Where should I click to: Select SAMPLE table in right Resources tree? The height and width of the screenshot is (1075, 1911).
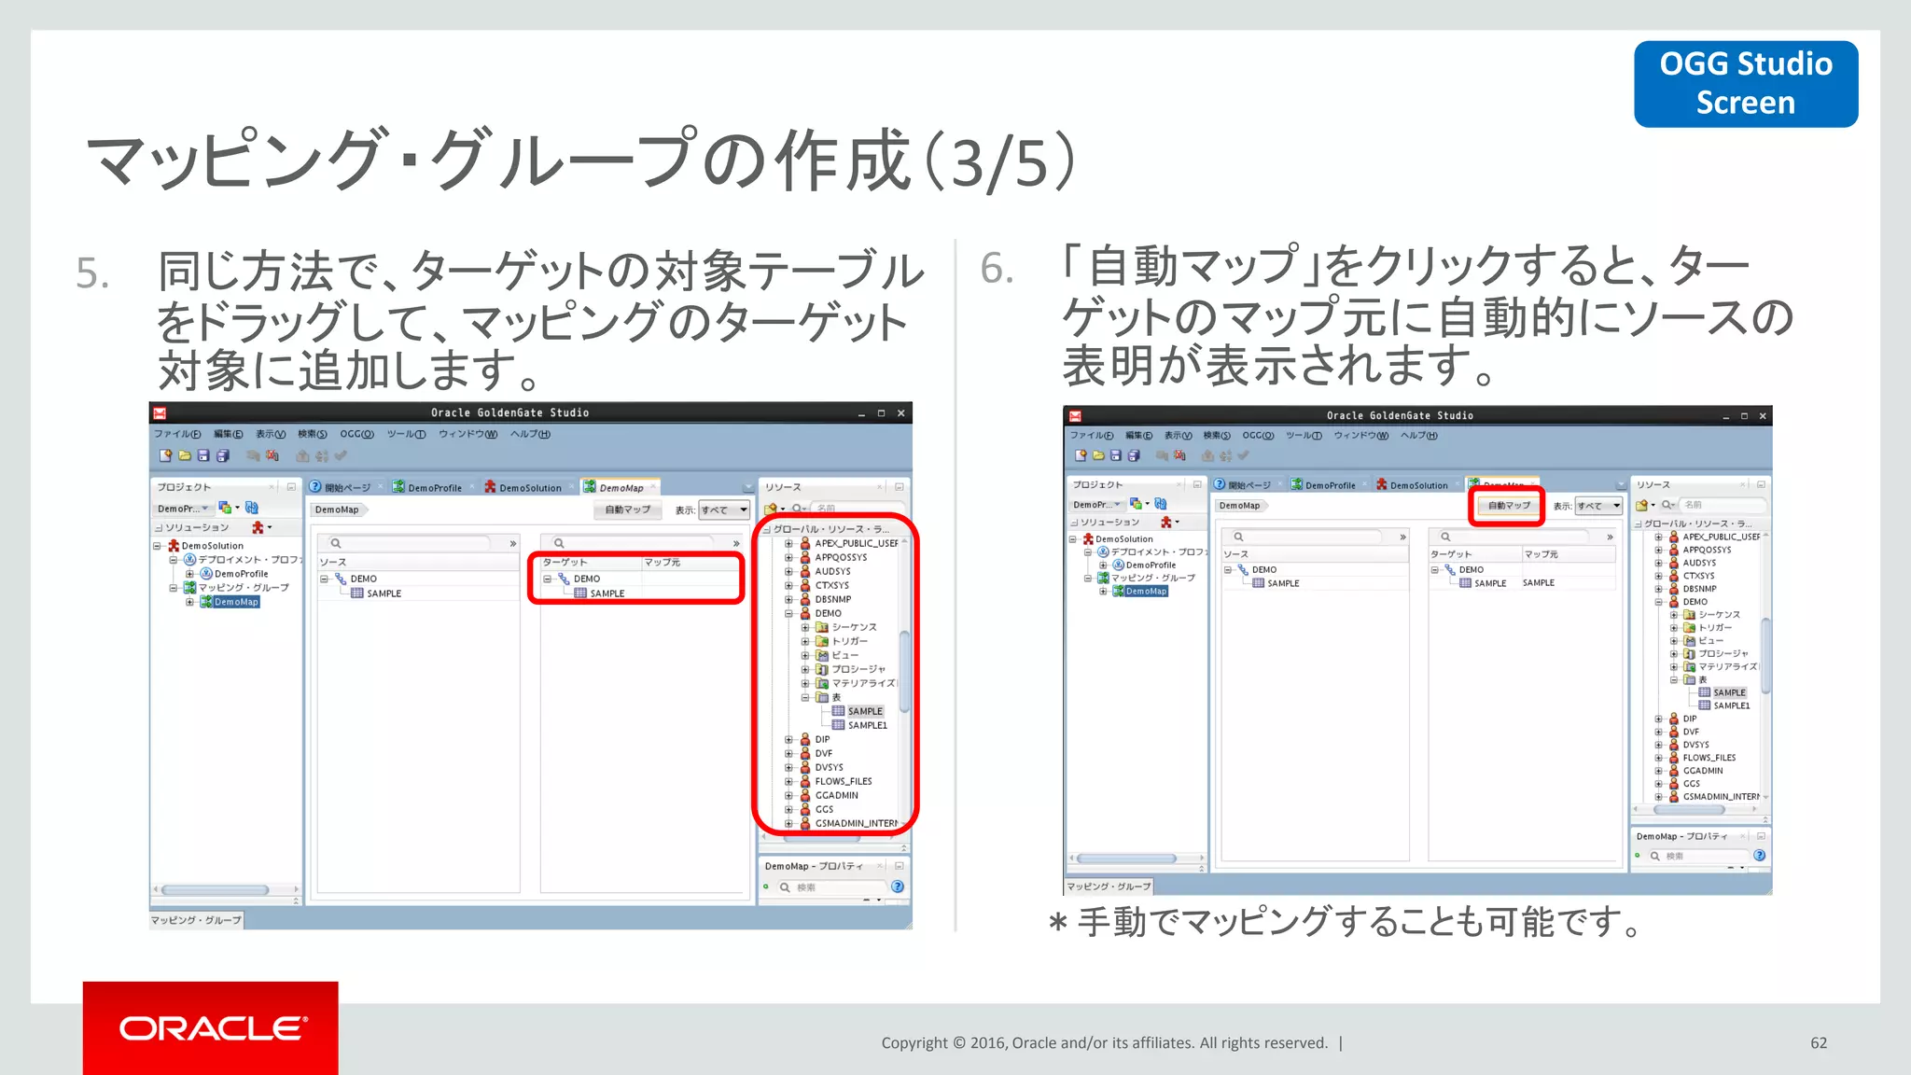coord(1729,692)
